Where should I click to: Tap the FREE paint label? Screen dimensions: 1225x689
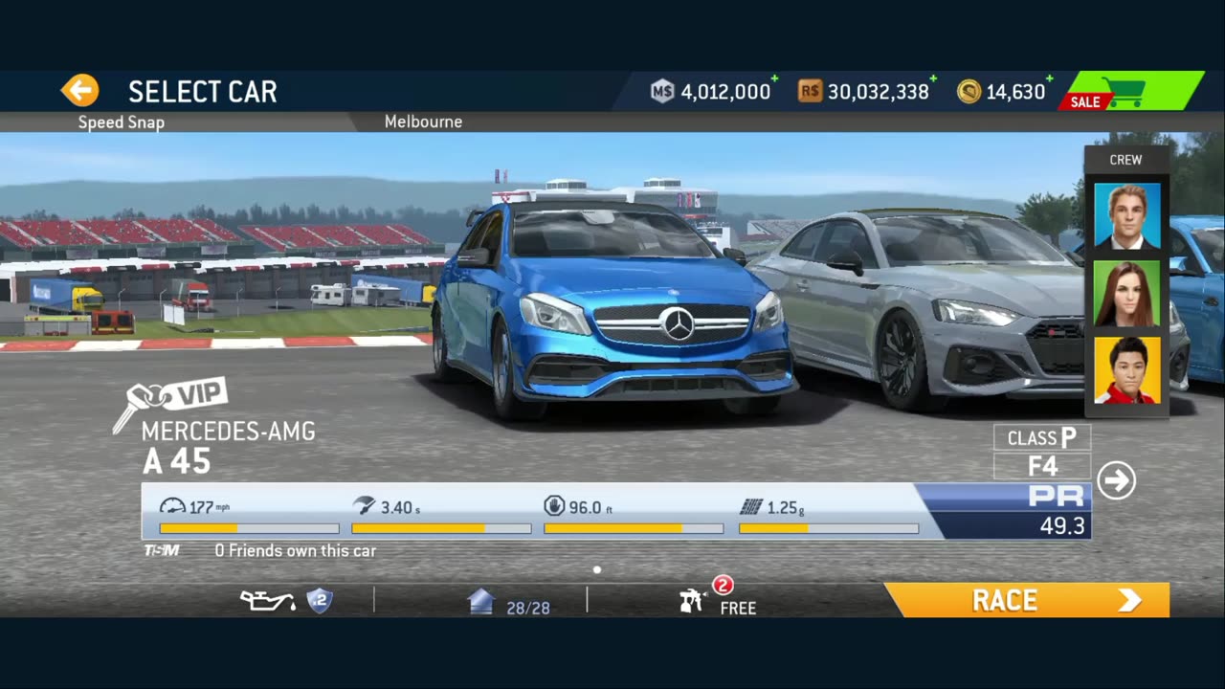[738, 608]
